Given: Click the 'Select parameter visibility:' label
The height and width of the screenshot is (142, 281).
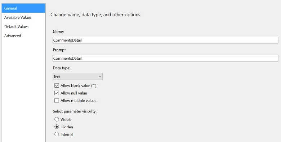Looking at the screenshot, I should (x=75, y=111).
